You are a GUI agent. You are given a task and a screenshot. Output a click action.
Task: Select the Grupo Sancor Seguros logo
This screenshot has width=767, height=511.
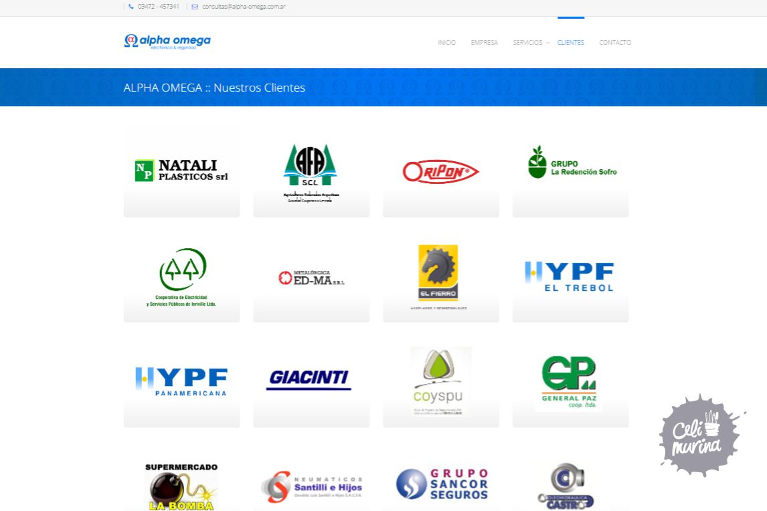(x=442, y=484)
